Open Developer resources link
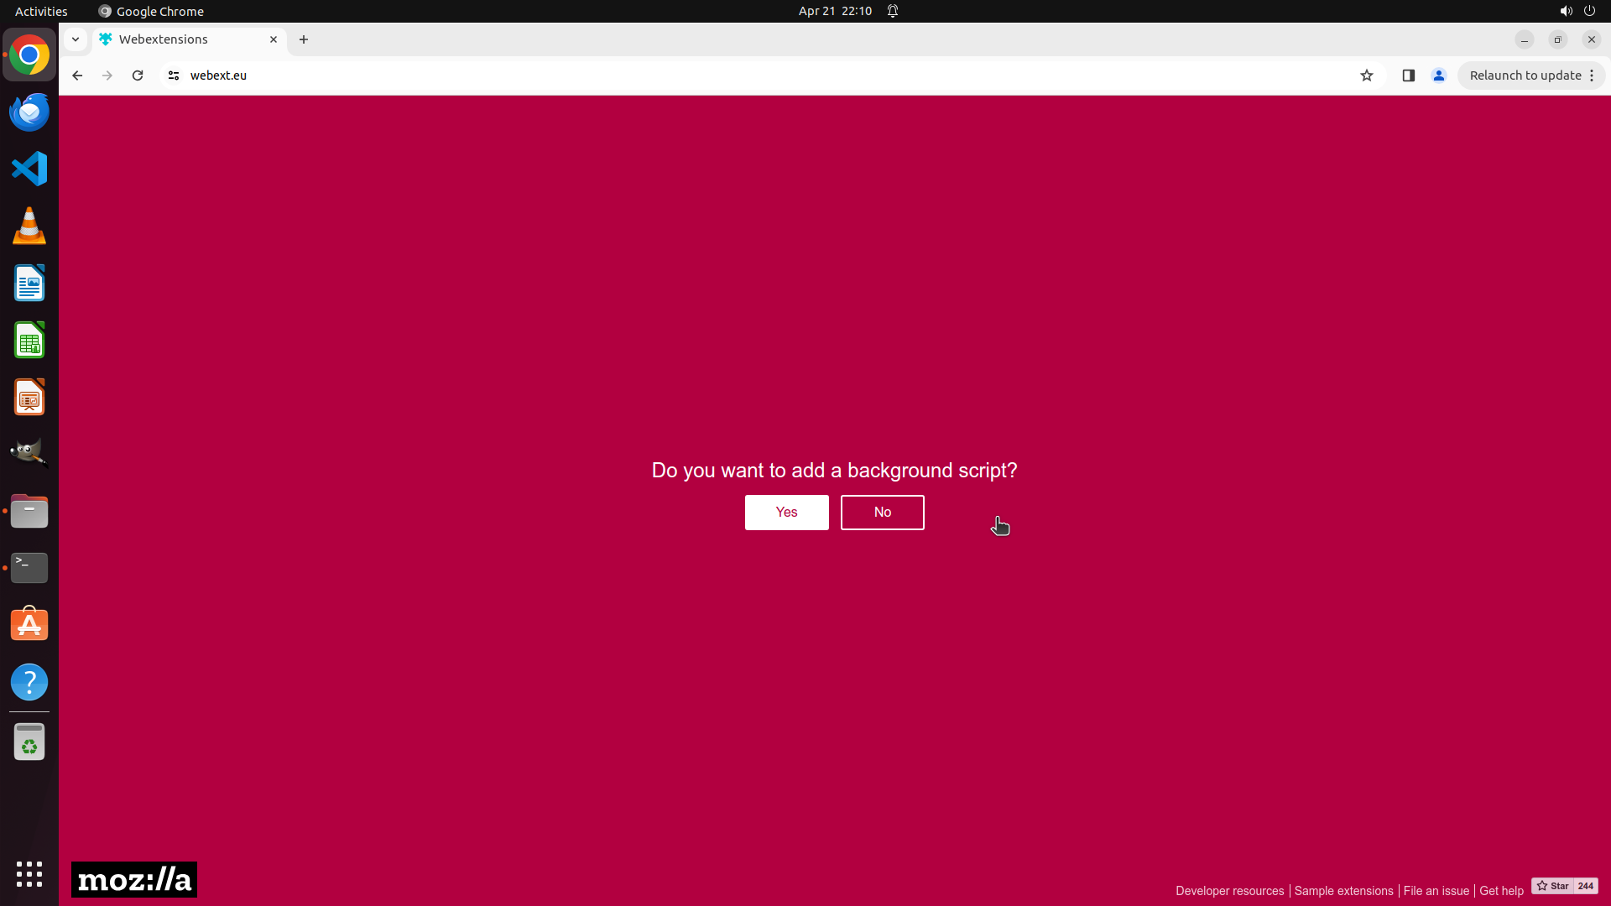 1229,891
